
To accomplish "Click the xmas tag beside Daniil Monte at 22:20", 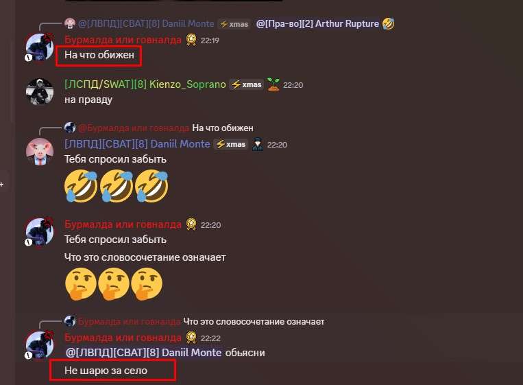I will 231,144.
